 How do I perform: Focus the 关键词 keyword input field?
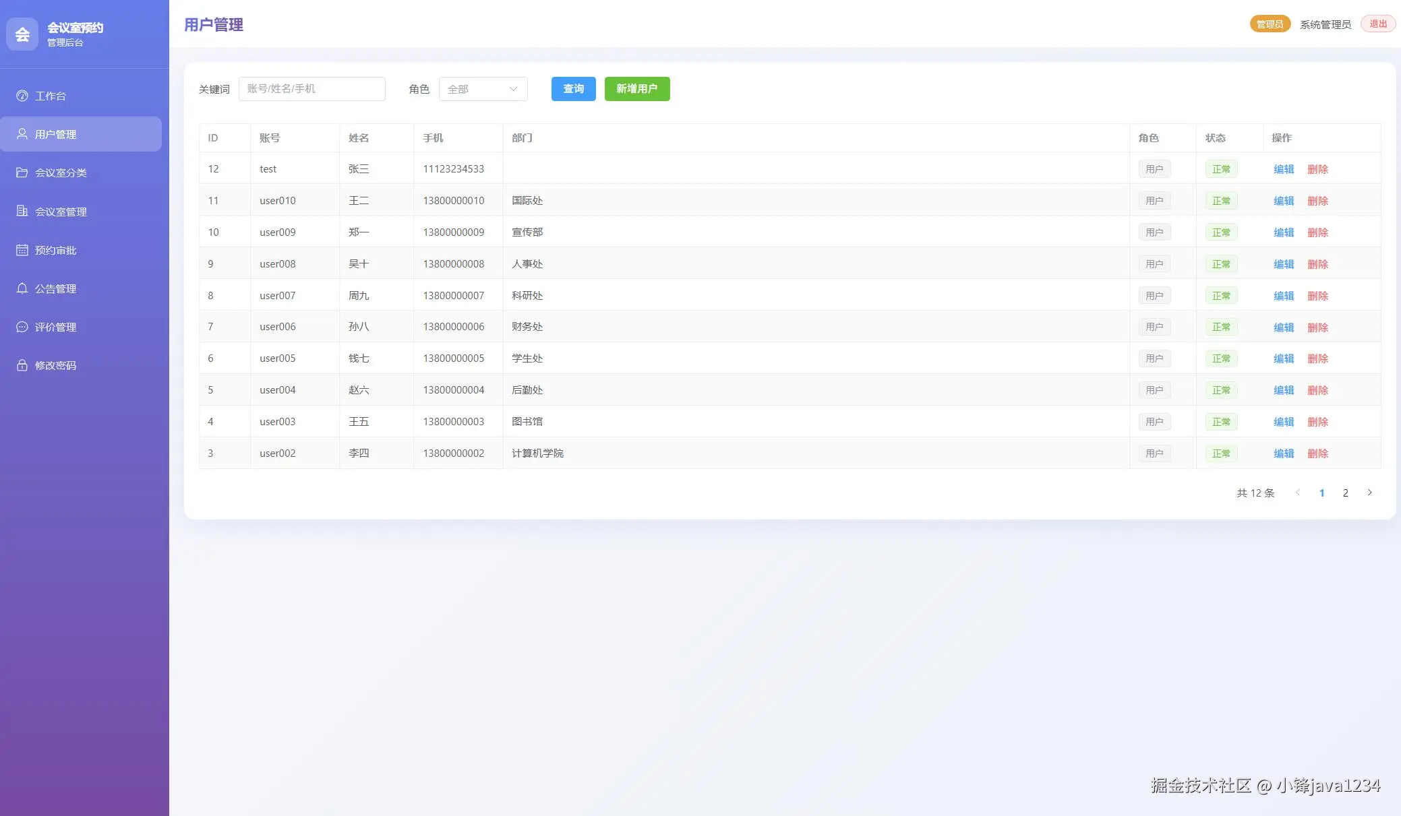click(x=311, y=89)
